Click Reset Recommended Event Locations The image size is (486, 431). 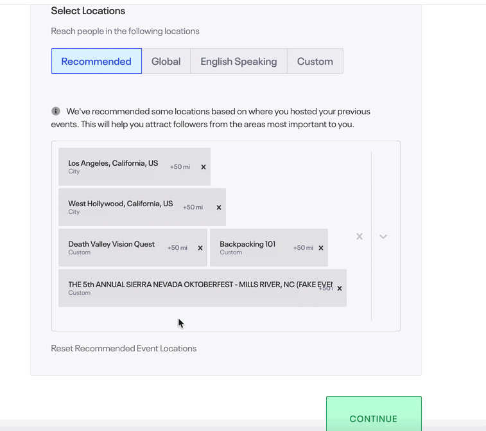[124, 349]
